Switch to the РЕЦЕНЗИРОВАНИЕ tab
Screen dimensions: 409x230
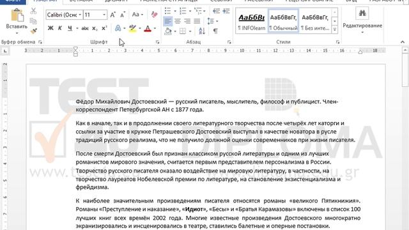[x=309, y=1]
